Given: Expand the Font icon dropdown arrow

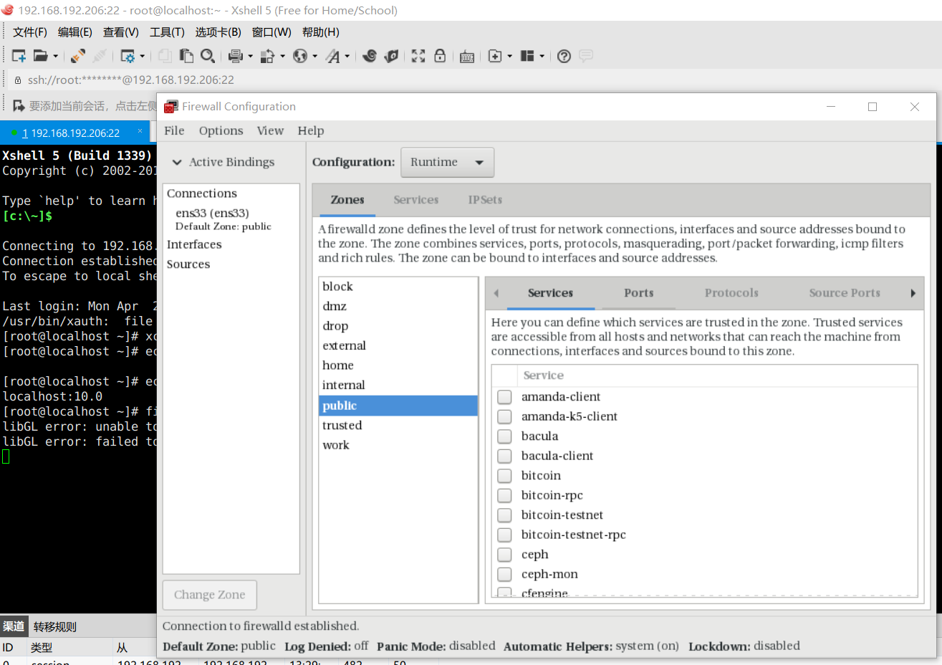Looking at the screenshot, I should [347, 56].
